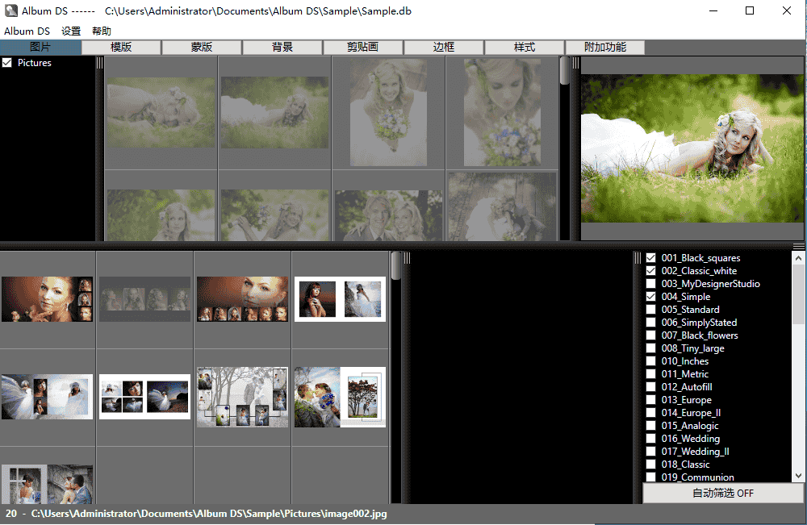Switch to the 剪贴画 tab
The width and height of the screenshot is (807, 525).
363,48
